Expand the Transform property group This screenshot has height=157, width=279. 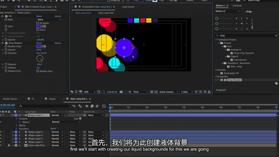(x=16, y=129)
